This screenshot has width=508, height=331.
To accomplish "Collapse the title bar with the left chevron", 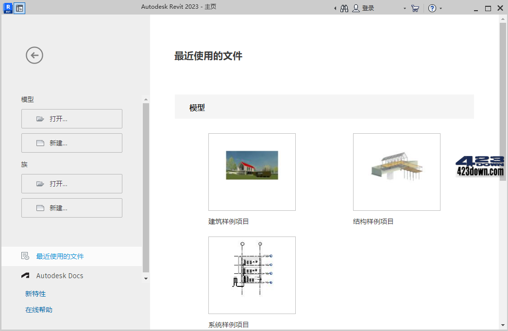I will coord(334,8).
